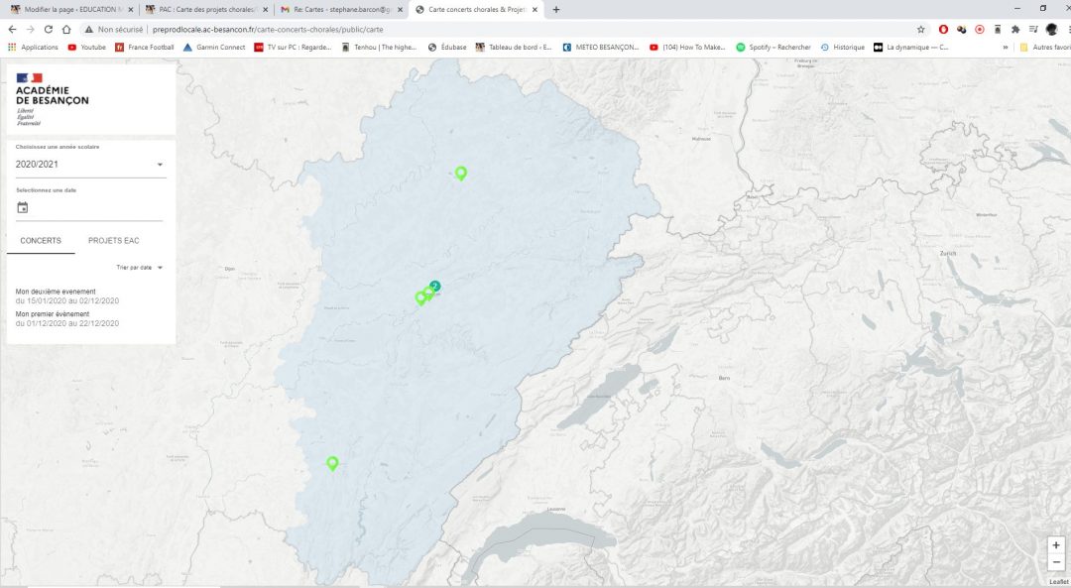Open the Garmin Connect bookmark
The width and height of the screenshot is (1071, 588).
pos(214,48)
